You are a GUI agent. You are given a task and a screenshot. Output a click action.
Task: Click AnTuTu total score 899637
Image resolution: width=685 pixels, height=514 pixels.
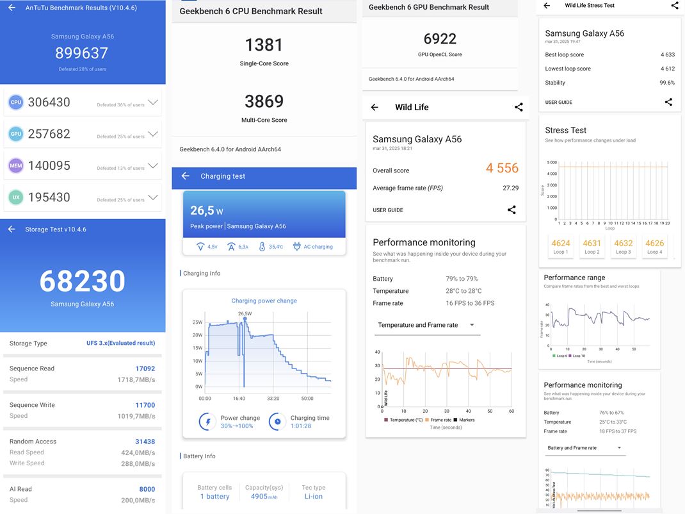[x=82, y=53]
